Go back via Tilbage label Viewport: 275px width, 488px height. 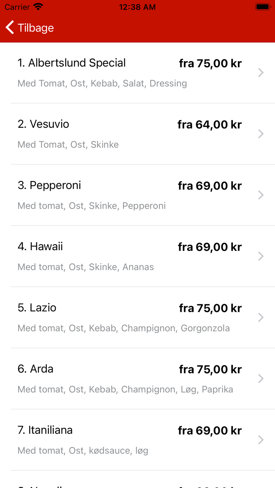point(36,28)
